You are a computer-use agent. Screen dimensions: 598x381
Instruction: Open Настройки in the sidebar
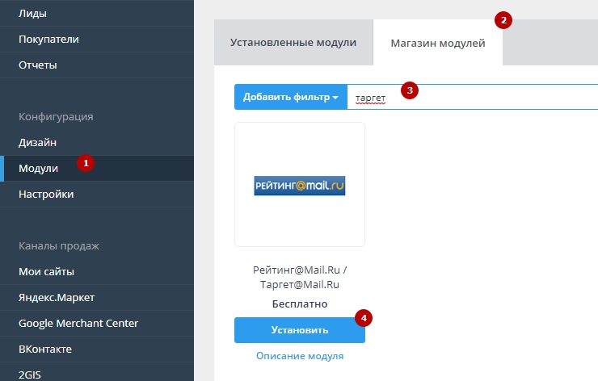click(46, 194)
